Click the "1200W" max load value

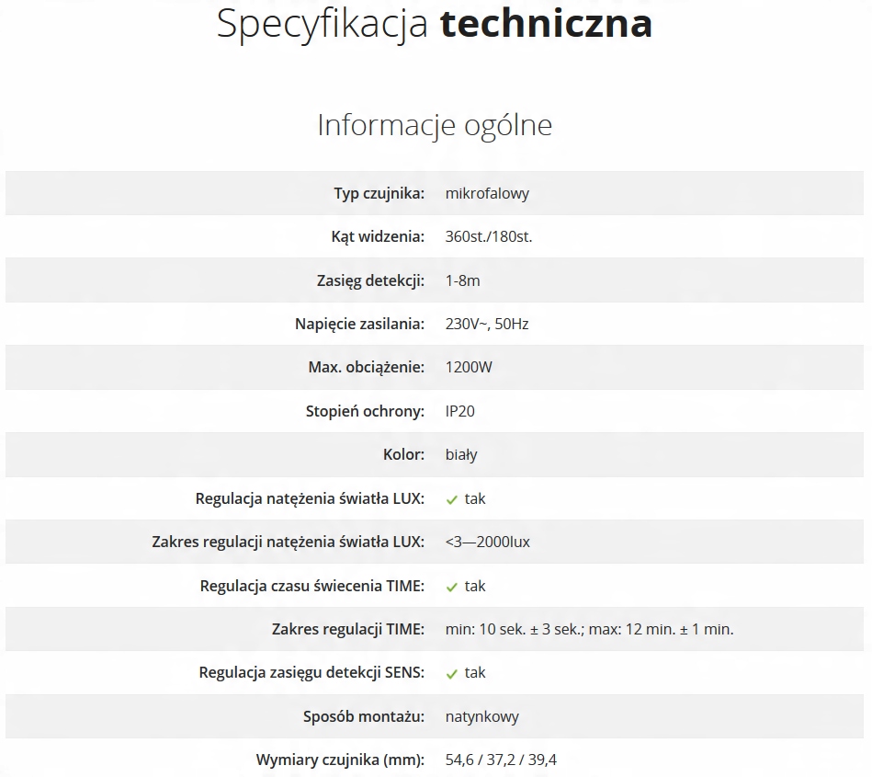click(469, 367)
